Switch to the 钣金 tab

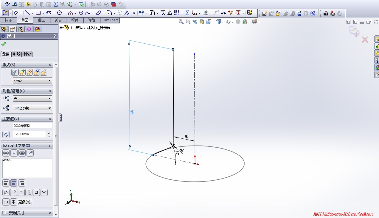(58, 20)
